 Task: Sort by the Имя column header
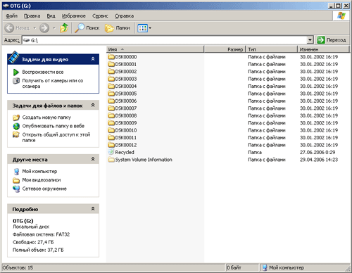coord(155,49)
